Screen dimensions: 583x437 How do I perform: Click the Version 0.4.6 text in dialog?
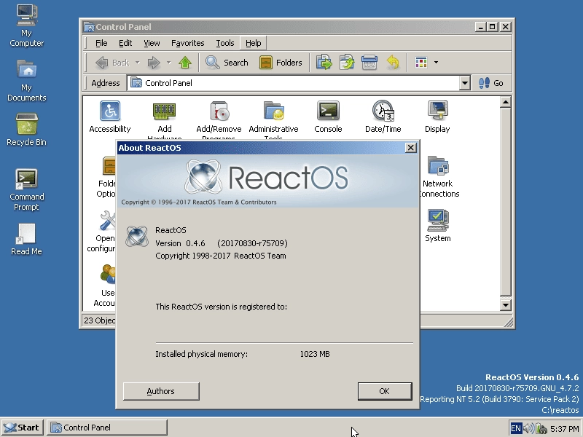click(x=180, y=243)
